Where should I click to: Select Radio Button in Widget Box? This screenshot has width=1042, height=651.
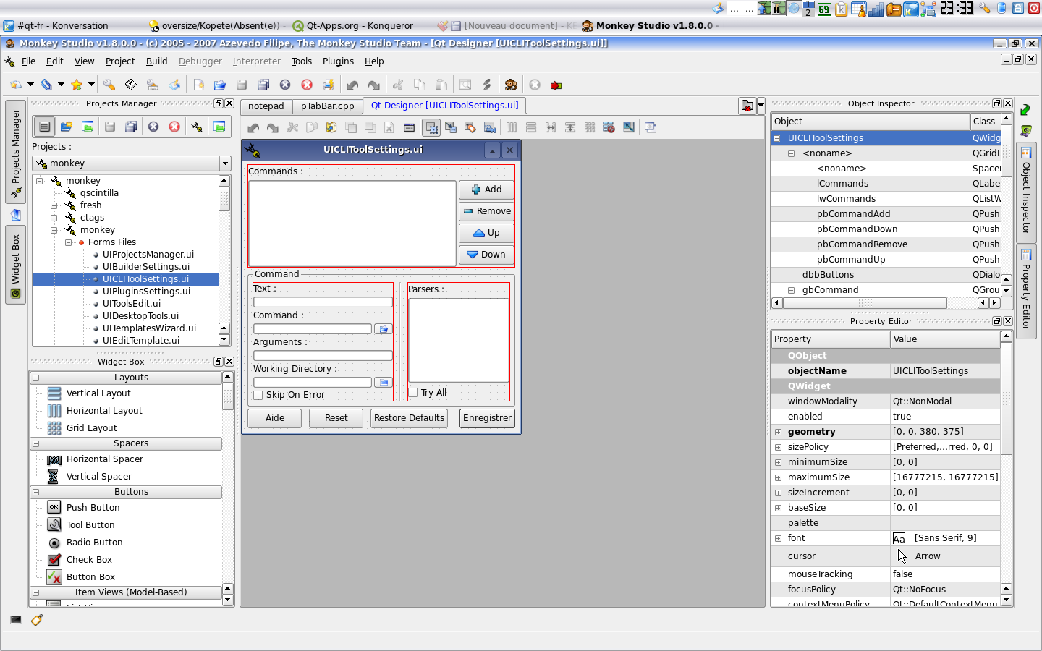point(94,542)
